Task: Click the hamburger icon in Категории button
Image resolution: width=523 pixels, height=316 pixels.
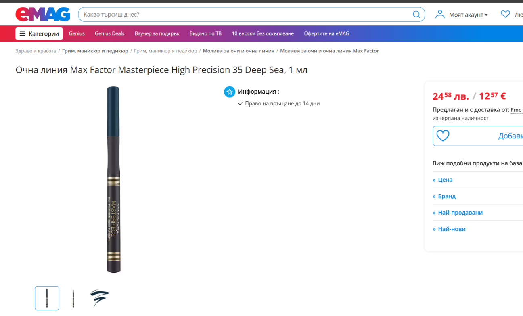Action: pos(23,34)
